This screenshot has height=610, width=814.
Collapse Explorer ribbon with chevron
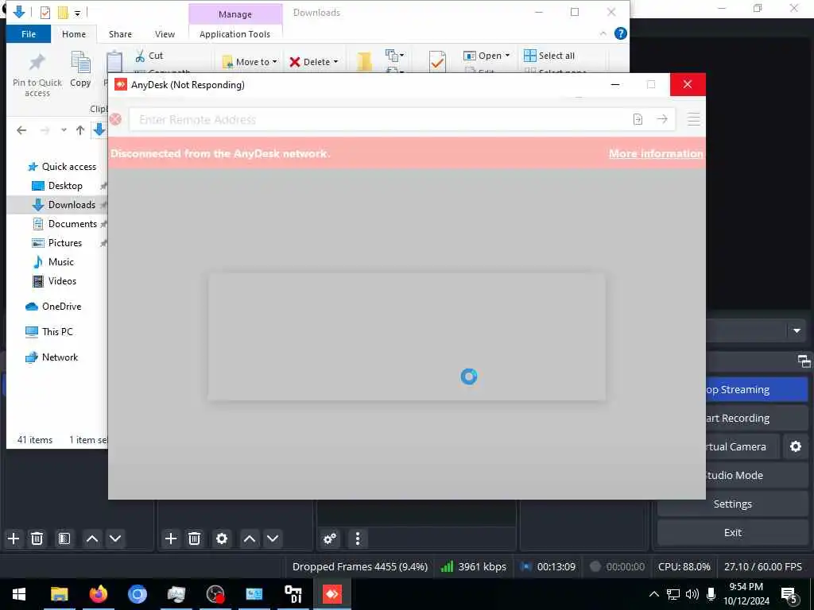coord(603,33)
